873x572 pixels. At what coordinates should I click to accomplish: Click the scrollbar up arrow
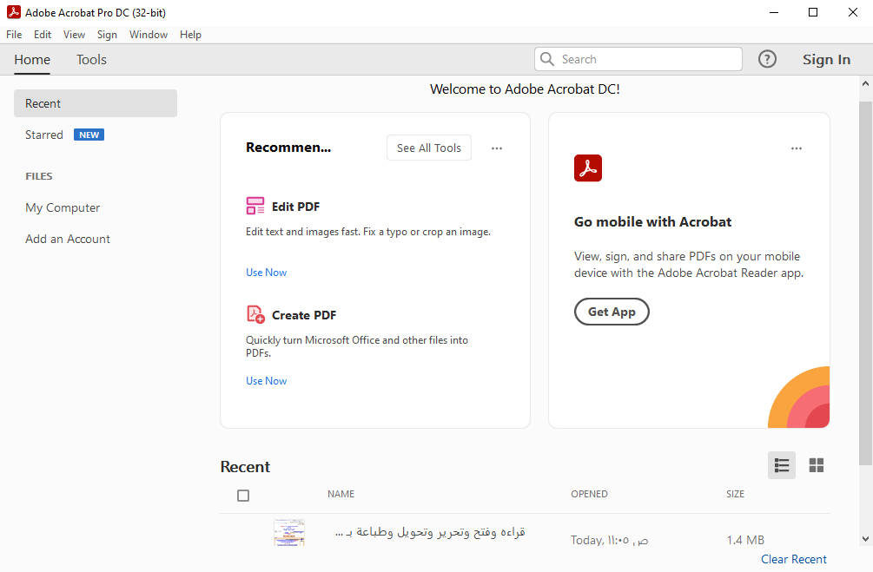point(865,84)
